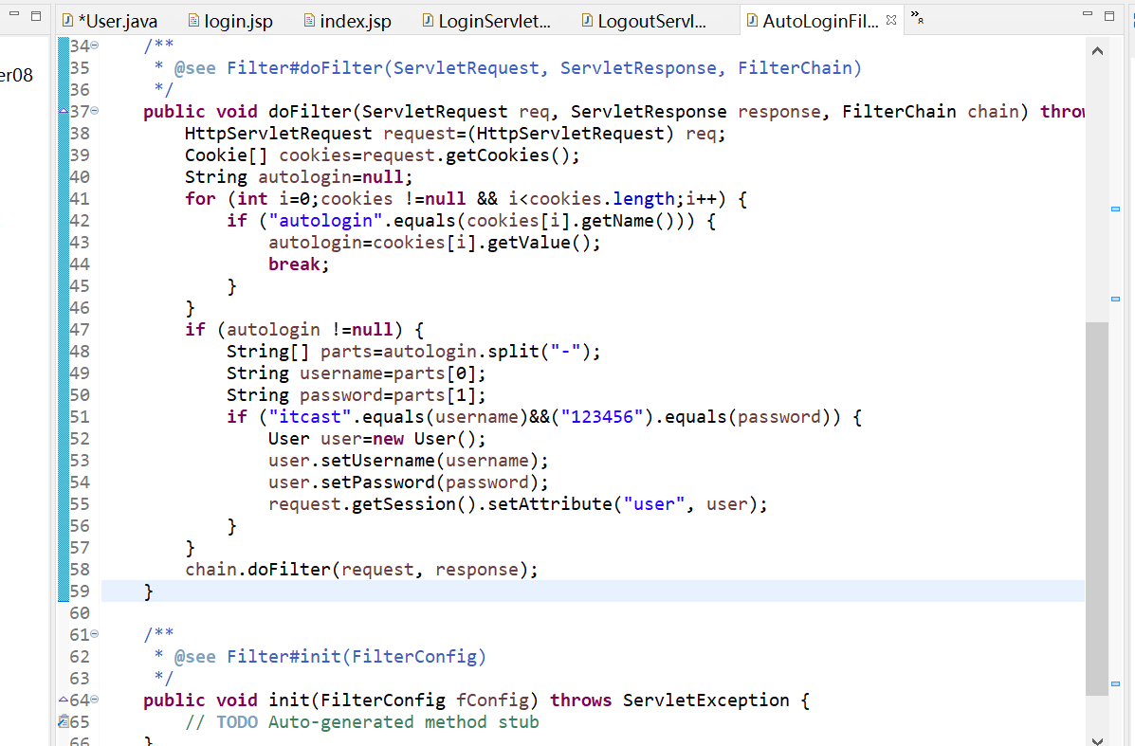
Task: Collapse the Javadoc comment fold at line 34
Action: tap(95, 45)
